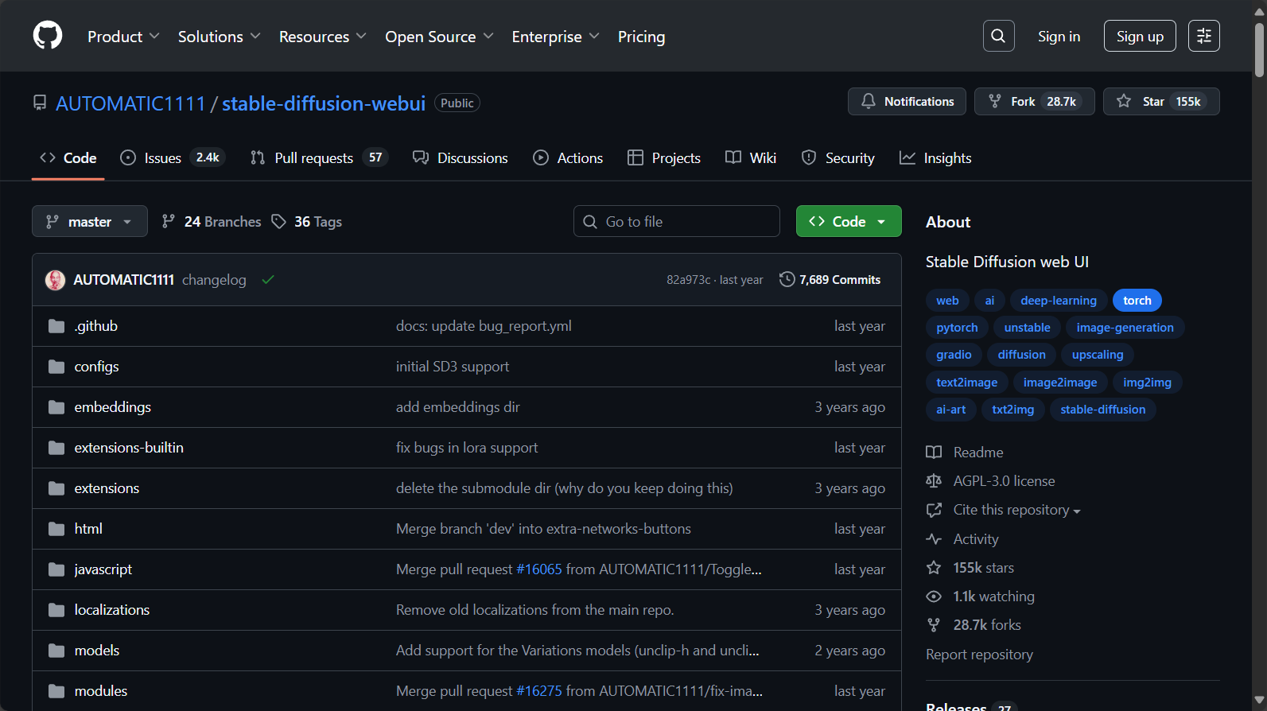Click the repository icon before AUTOMATIC1111
This screenshot has height=711, width=1267.
(x=40, y=103)
